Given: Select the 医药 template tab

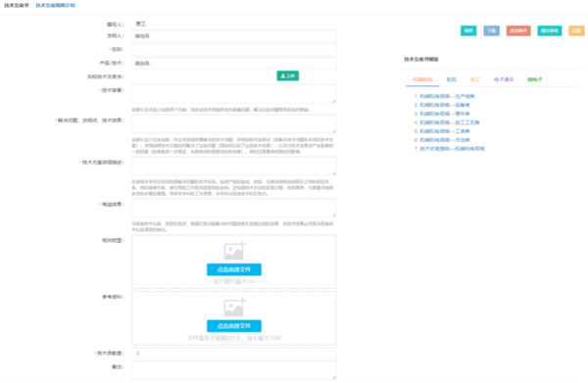Looking at the screenshot, I should pyautogui.click(x=451, y=79).
